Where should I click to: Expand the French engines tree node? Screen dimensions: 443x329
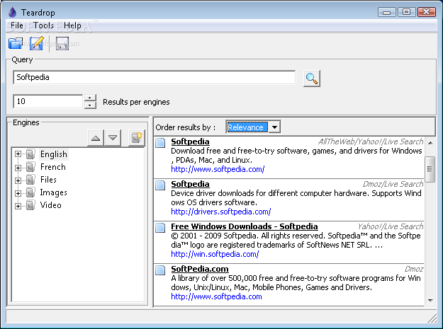[x=18, y=168]
